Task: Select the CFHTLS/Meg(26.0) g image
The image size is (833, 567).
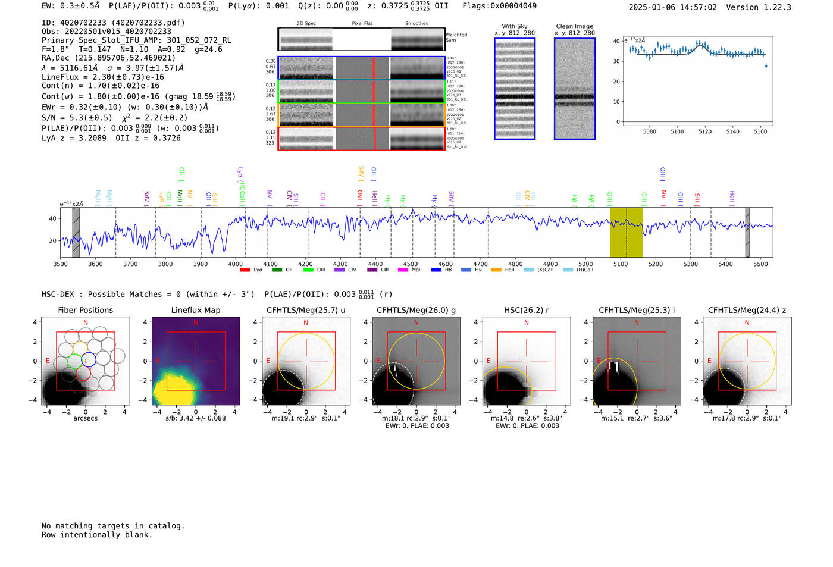Action: (x=416, y=361)
